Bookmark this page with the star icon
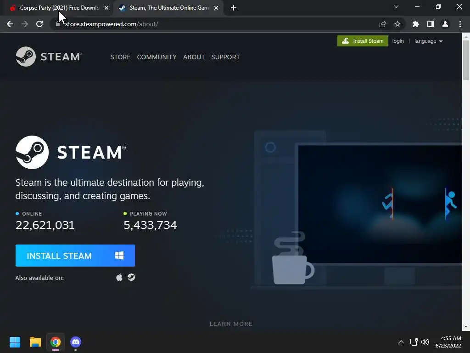This screenshot has width=470, height=353. click(397, 24)
